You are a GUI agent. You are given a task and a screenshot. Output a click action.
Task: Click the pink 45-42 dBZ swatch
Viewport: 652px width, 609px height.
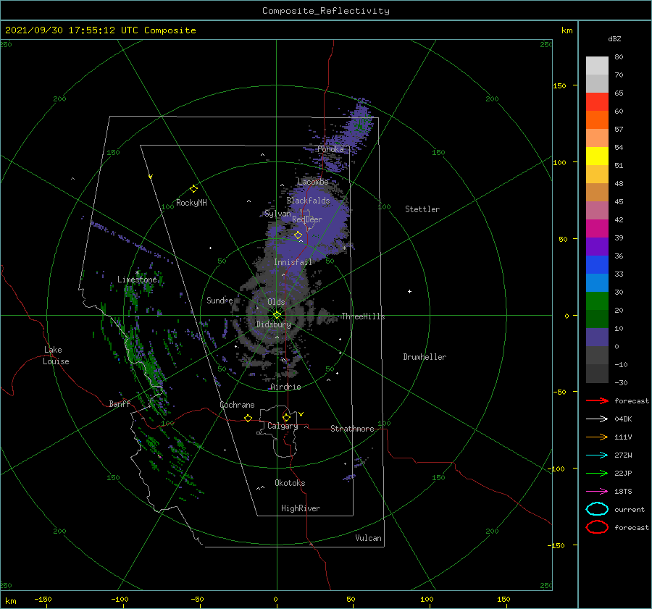point(597,211)
